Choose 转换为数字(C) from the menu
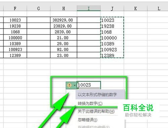The height and width of the screenshot is (128, 168). click(x=90, y=103)
